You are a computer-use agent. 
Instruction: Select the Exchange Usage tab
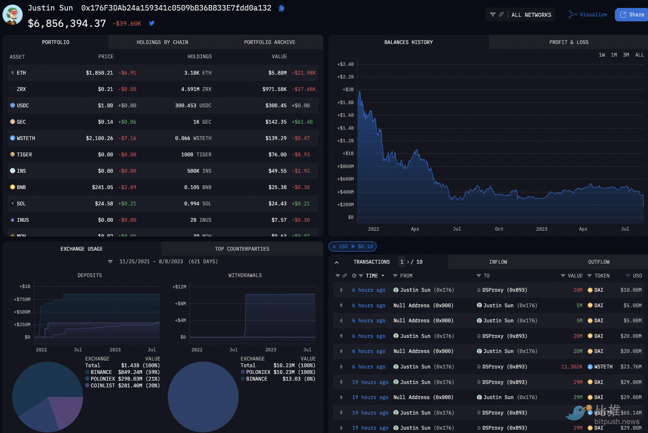coord(82,249)
